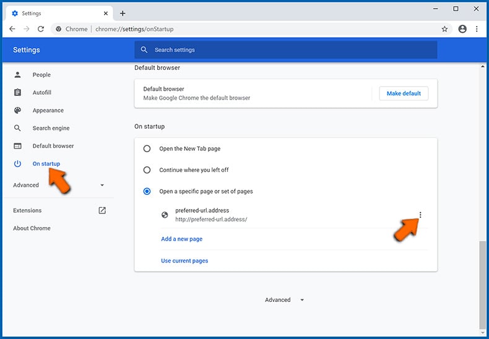Bookmark this page with the star icon
The width and height of the screenshot is (489, 339).
[444, 29]
